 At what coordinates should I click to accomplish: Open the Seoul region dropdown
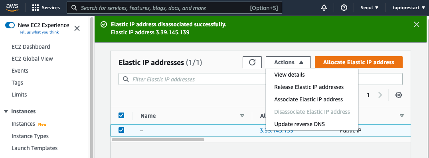click(x=370, y=8)
